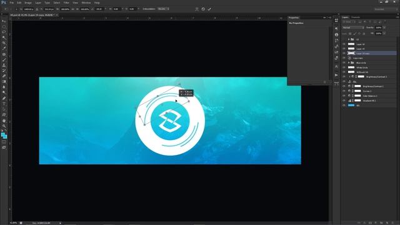
Task: Open the workspace switcher dropdown
Action: (x=386, y=9)
